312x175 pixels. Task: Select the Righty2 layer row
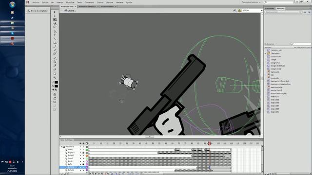[x=74, y=153]
